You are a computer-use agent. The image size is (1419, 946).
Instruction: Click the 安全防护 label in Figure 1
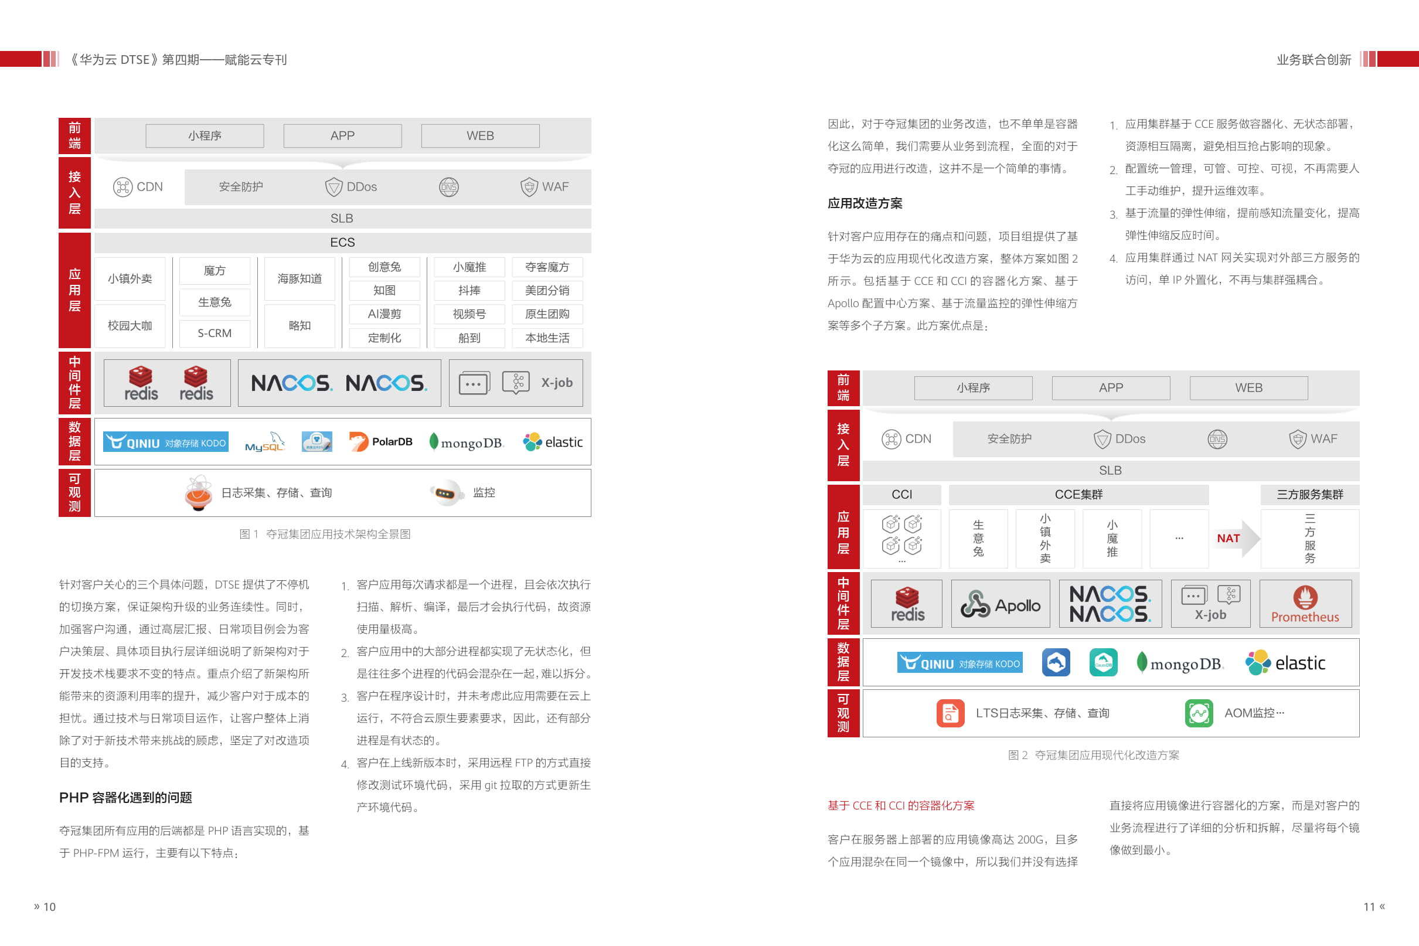(241, 187)
